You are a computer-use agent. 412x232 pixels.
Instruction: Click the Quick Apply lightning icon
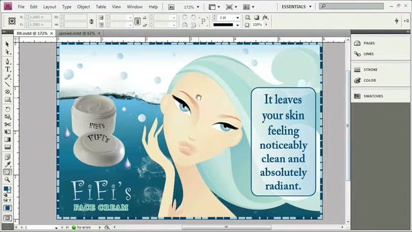[x=397, y=21]
